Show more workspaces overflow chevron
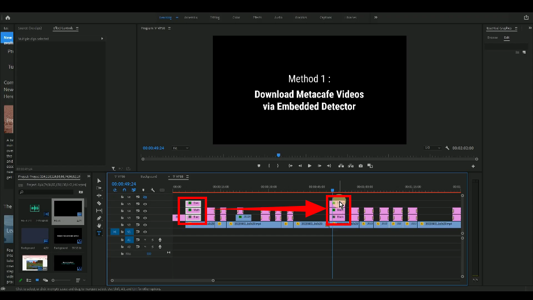Image resolution: width=533 pixels, height=300 pixels. 376,17
